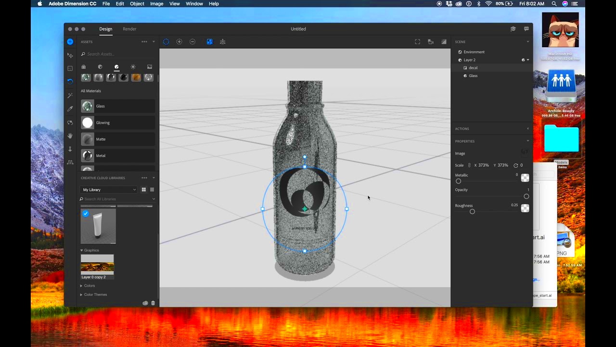Open the Object menu

tap(137, 4)
